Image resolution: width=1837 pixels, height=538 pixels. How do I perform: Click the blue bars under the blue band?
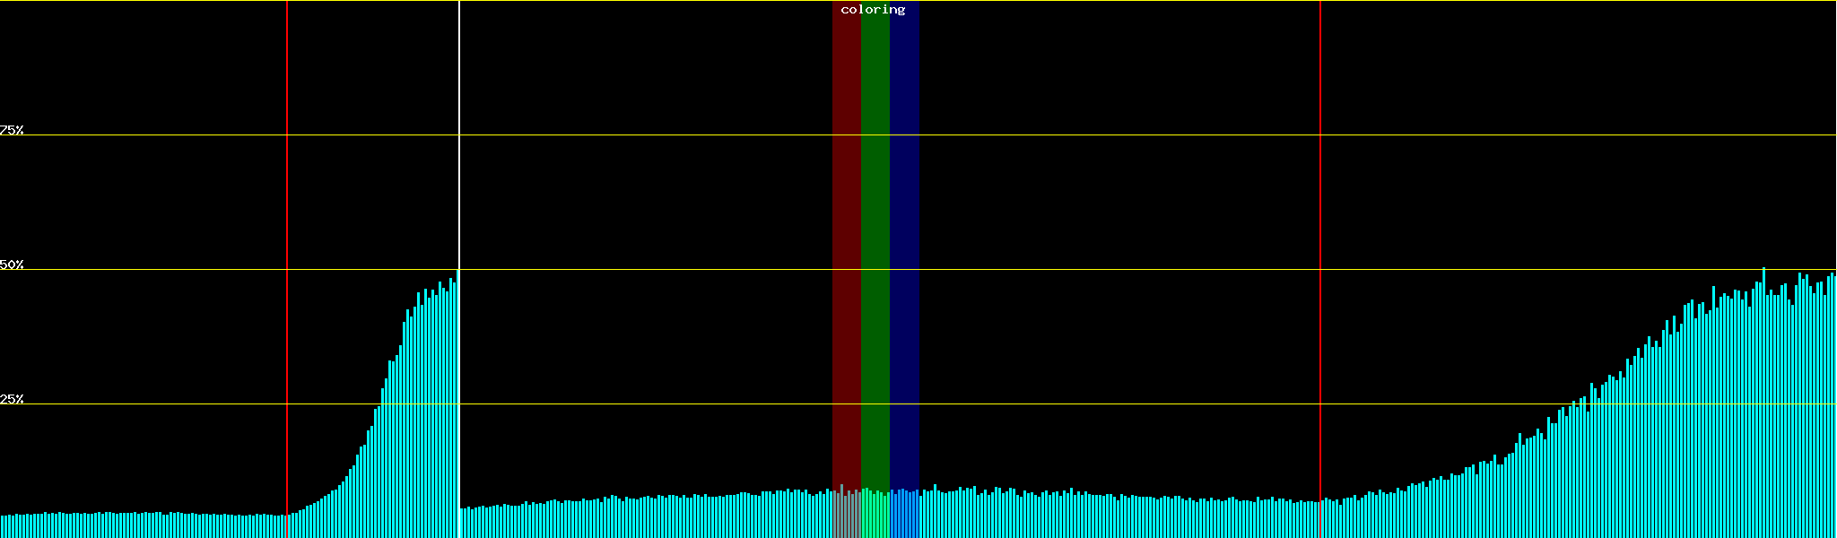[x=904, y=516]
